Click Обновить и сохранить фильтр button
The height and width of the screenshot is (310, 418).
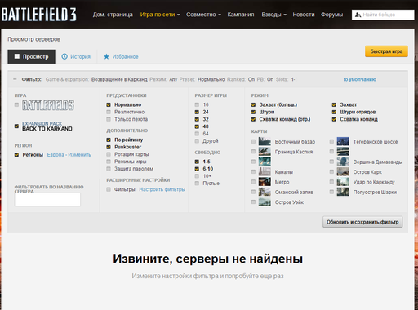pyautogui.click(x=362, y=222)
